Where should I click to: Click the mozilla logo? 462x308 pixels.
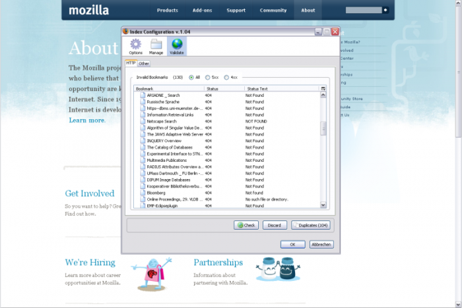click(x=88, y=11)
